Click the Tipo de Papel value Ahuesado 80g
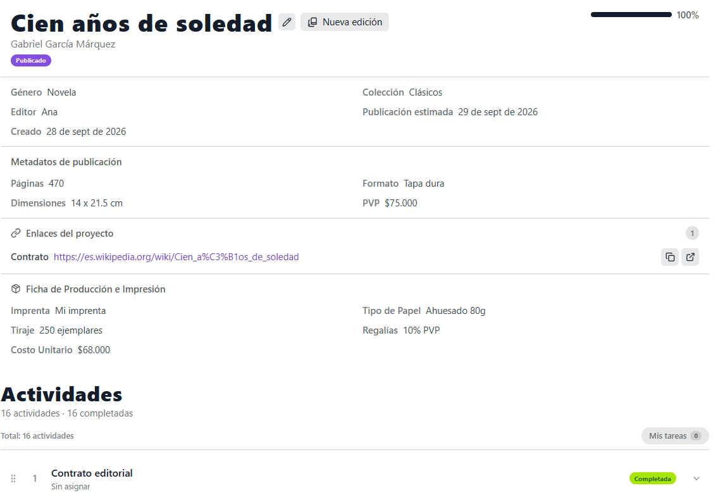The height and width of the screenshot is (495, 718). click(455, 311)
